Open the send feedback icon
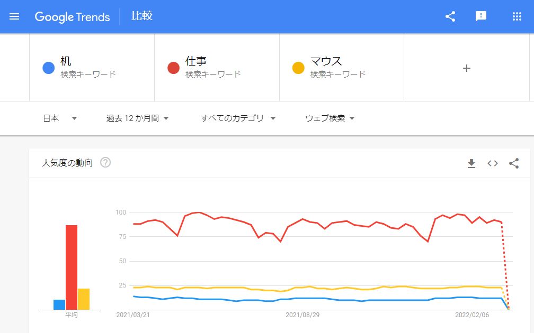The width and height of the screenshot is (534, 333). (481, 16)
